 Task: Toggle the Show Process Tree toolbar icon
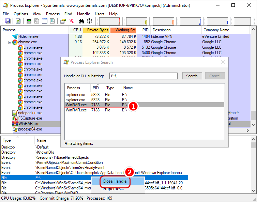(x=37, y=21)
